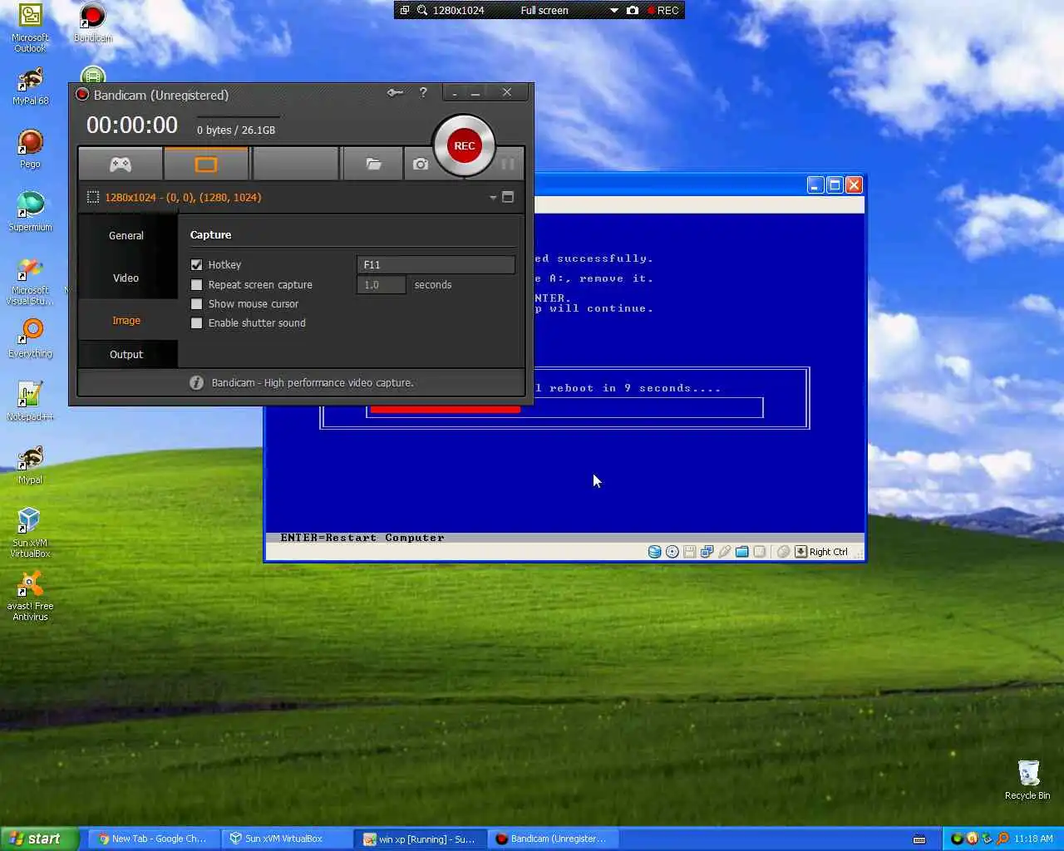The width and height of the screenshot is (1064, 851).
Task: Click the VirtualBox CD/DVD status icon
Action: (672, 552)
